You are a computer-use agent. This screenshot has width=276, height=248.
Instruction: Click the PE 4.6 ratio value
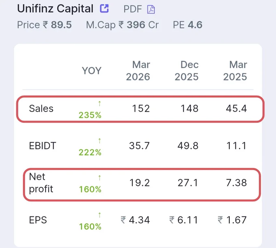(x=188, y=25)
